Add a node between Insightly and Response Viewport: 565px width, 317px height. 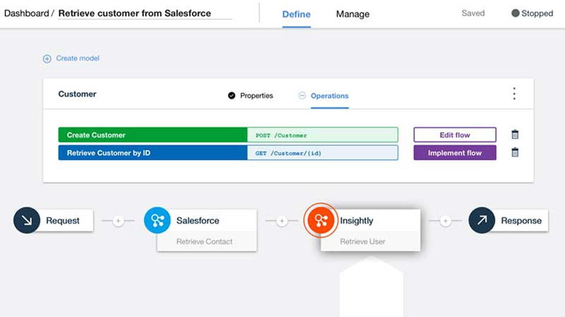coord(446,221)
